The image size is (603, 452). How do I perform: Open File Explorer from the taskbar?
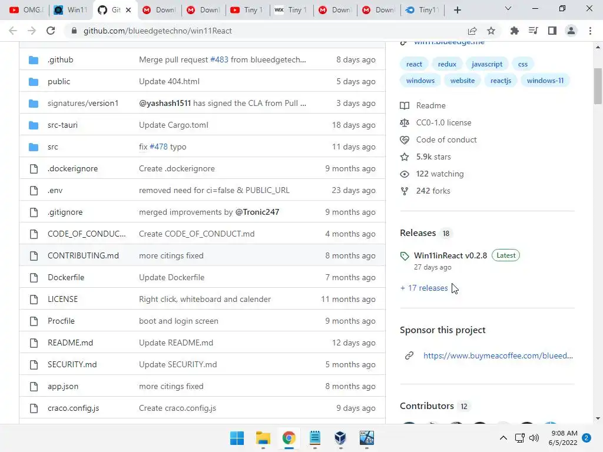pos(263,438)
